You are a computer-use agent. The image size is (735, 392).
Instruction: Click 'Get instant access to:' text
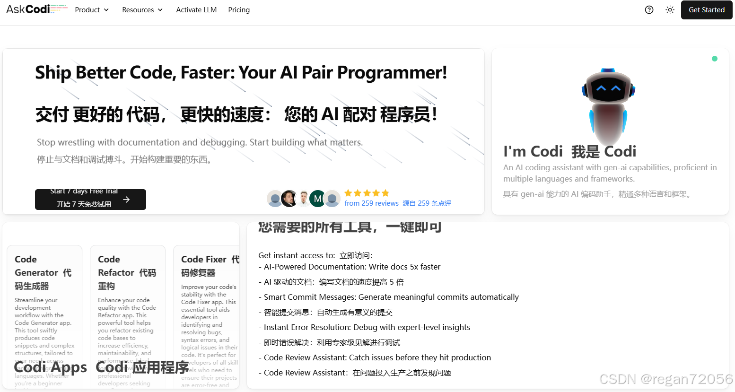tap(297, 255)
